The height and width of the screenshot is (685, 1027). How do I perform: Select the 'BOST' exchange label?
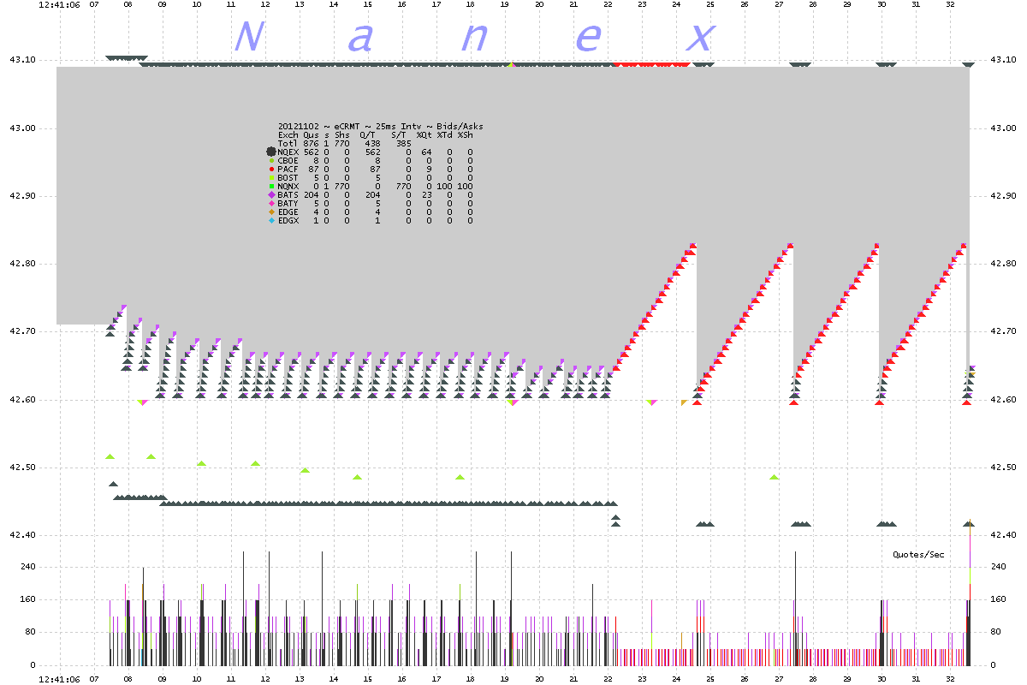288,177
